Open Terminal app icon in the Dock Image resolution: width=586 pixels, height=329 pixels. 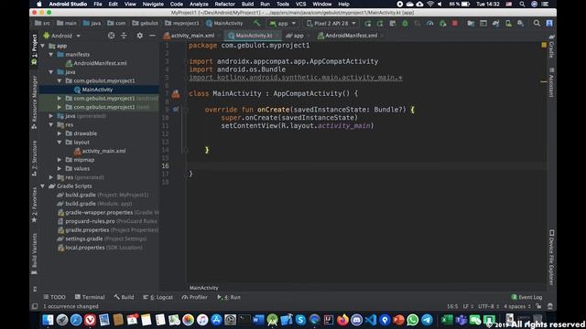pyautogui.click(x=244, y=320)
